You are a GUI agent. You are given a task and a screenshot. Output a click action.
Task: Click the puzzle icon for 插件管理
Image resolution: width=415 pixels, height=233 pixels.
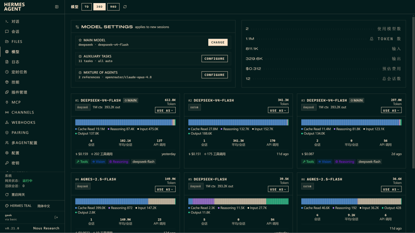(x=7, y=92)
